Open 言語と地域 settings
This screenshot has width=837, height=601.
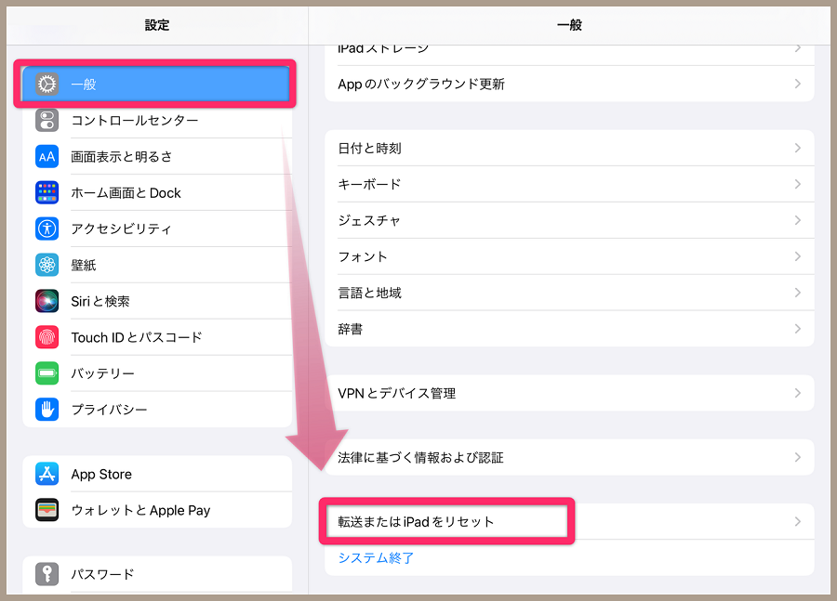point(569,293)
